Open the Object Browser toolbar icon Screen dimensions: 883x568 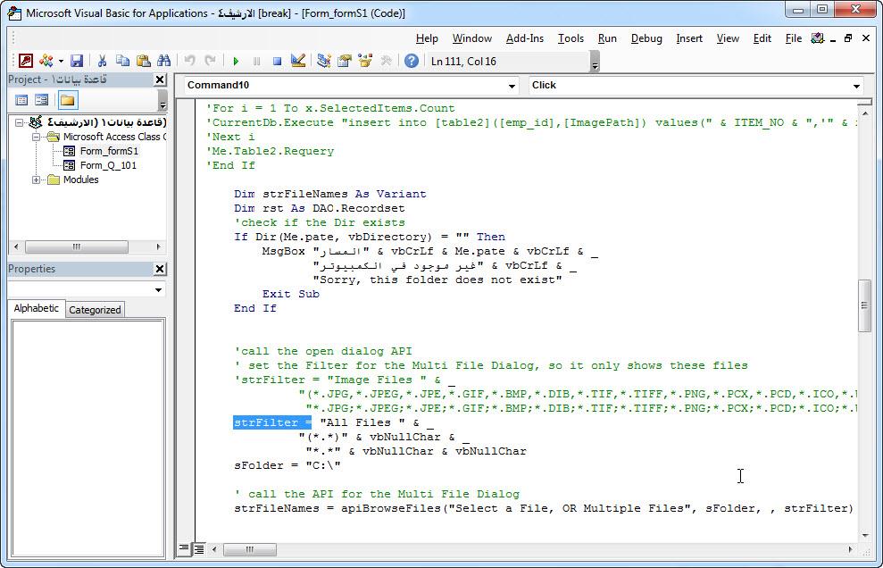click(365, 61)
